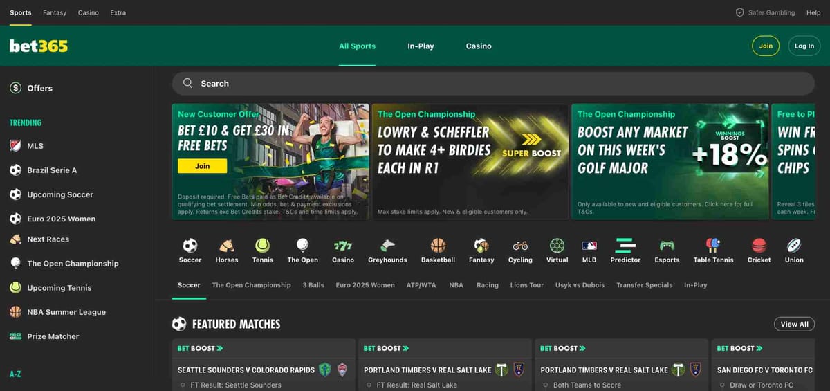Select the Sports top menu item
The height and width of the screenshot is (391, 830).
pyautogui.click(x=21, y=12)
